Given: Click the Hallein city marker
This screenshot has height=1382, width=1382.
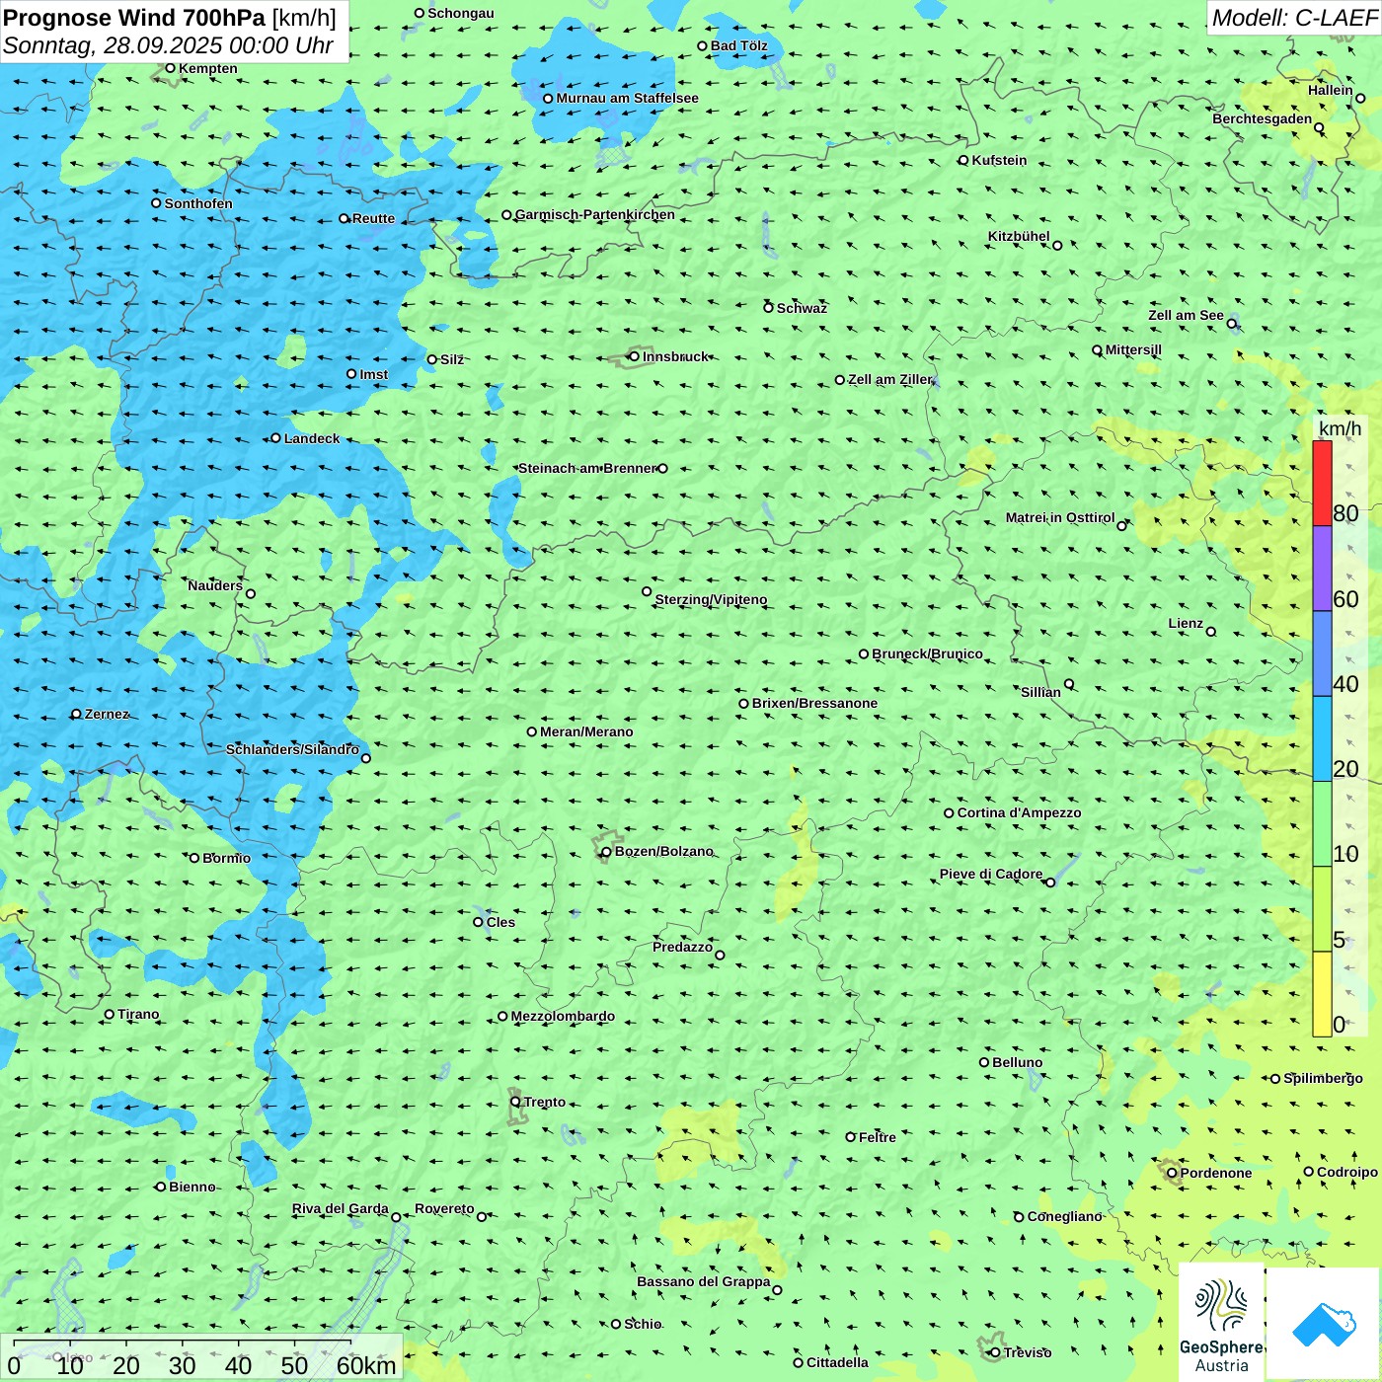Looking at the screenshot, I should point(1360,98).
